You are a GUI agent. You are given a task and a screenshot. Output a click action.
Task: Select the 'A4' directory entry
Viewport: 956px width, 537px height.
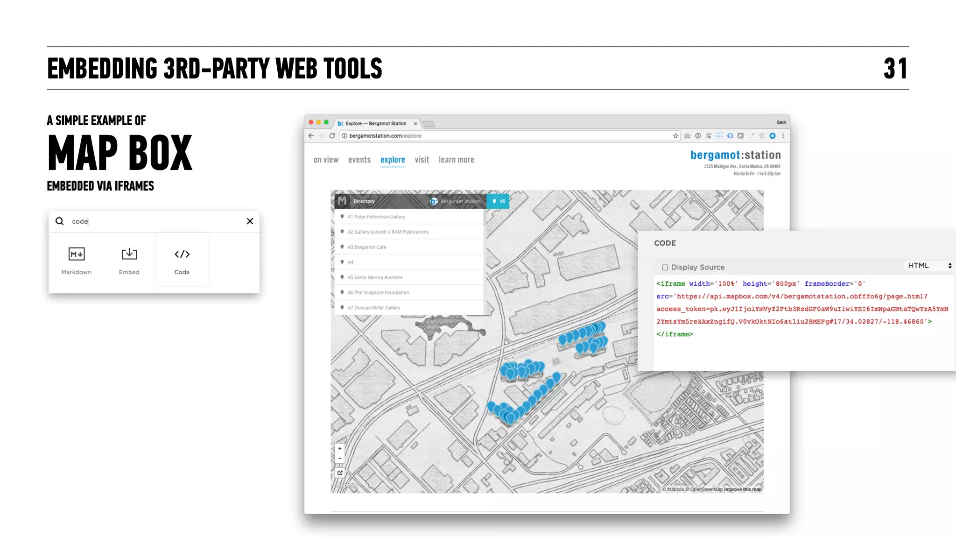409,262
